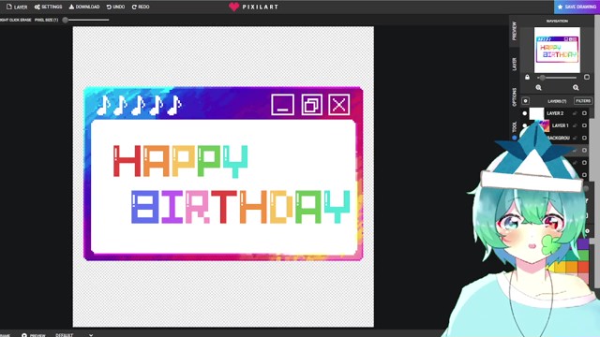
Task: Redo the last undone action
Action: click(141, 7)
